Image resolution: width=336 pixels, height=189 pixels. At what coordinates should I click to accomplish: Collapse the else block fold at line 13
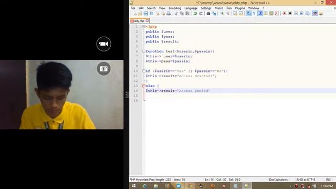tap(144, 86)
